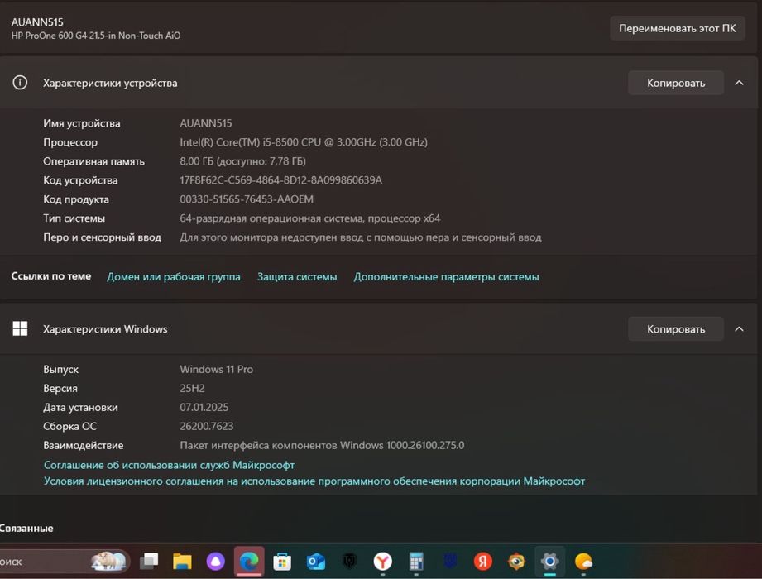
Task: Select device ID 17F8F62C-C569-4864-8D12-8A099860639A
Action: click(x=281, y=180)
